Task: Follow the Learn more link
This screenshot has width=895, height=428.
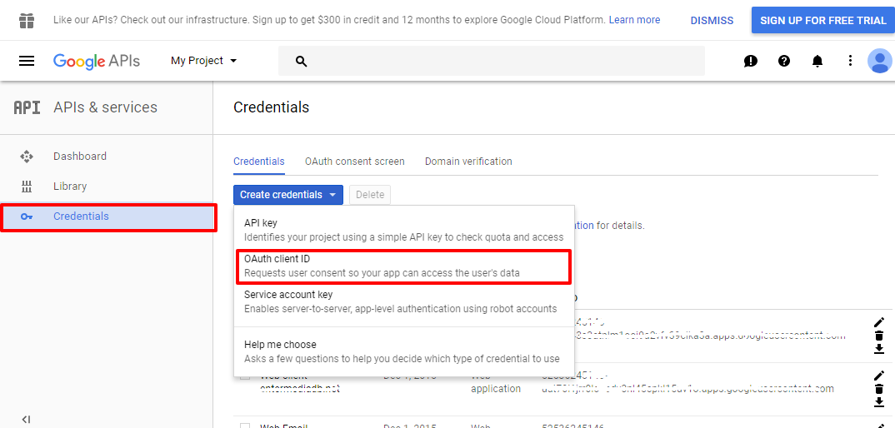Action: pyautogui.click(x=634, y=20)
